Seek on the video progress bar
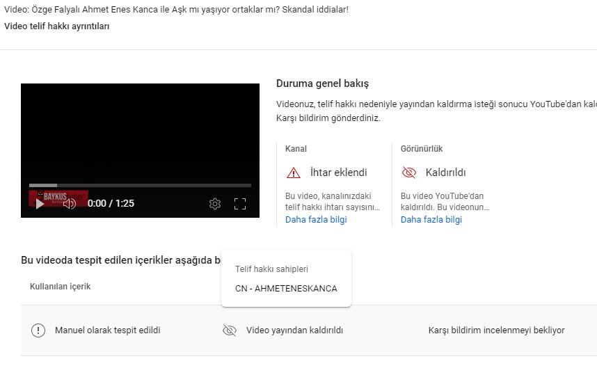 [140, 185]
